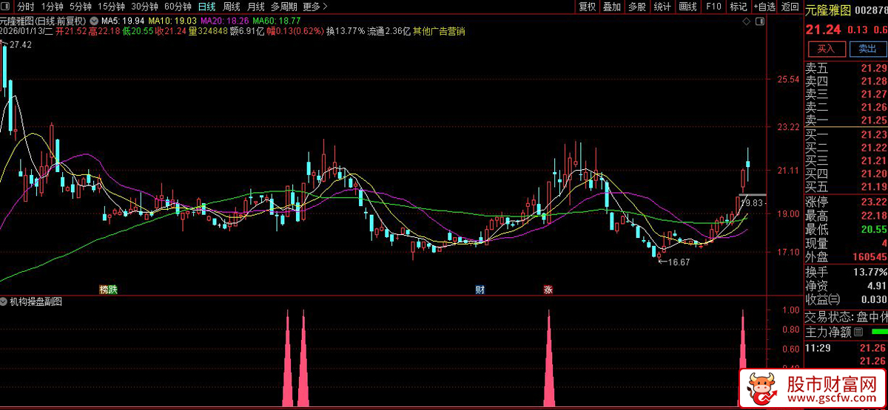Click the 卖四 price 21.28 row
This screenshot has width=888, height=410.
click(x=846, y=81)
